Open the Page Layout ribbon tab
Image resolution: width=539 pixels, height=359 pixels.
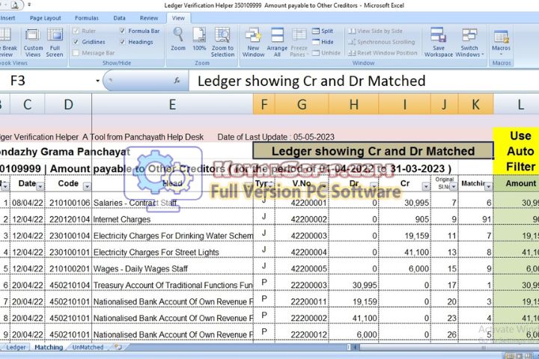click(46, 18)
